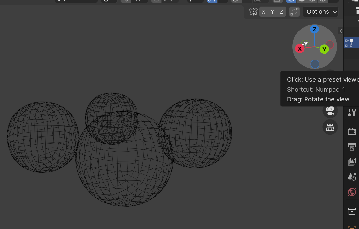Toggle the camera view button
The image size is (359, 229).
(330, 111)
